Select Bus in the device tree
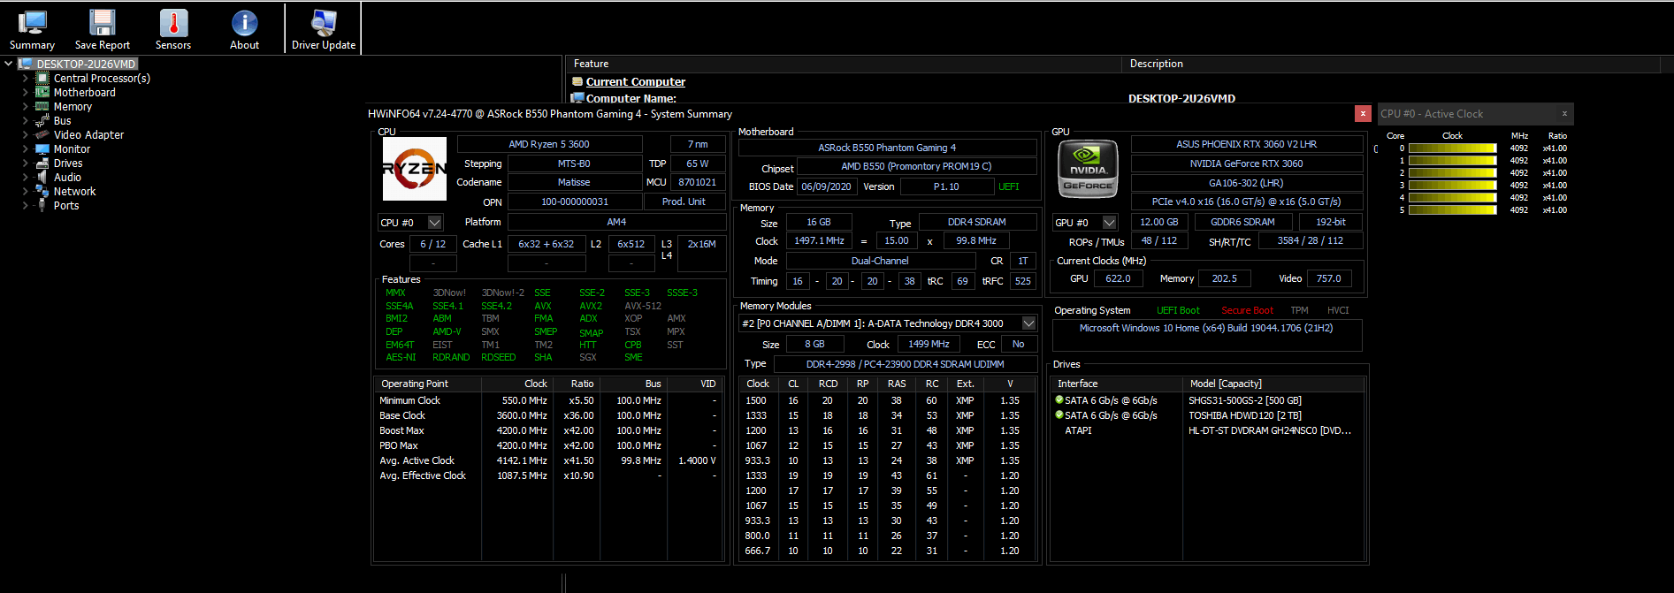1674x593 pixels. (x=62, y=120)
